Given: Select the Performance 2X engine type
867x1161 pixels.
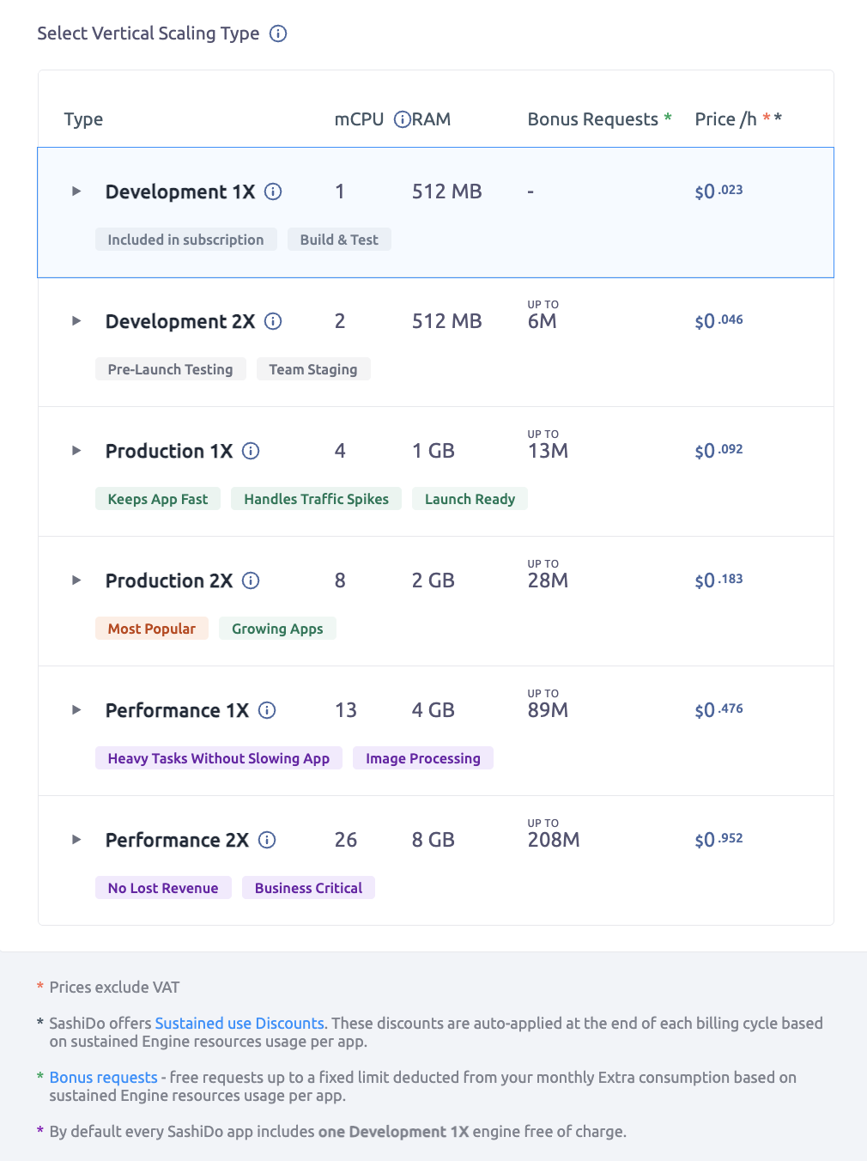Looking at the screenshot, I should tap(435, 860).
